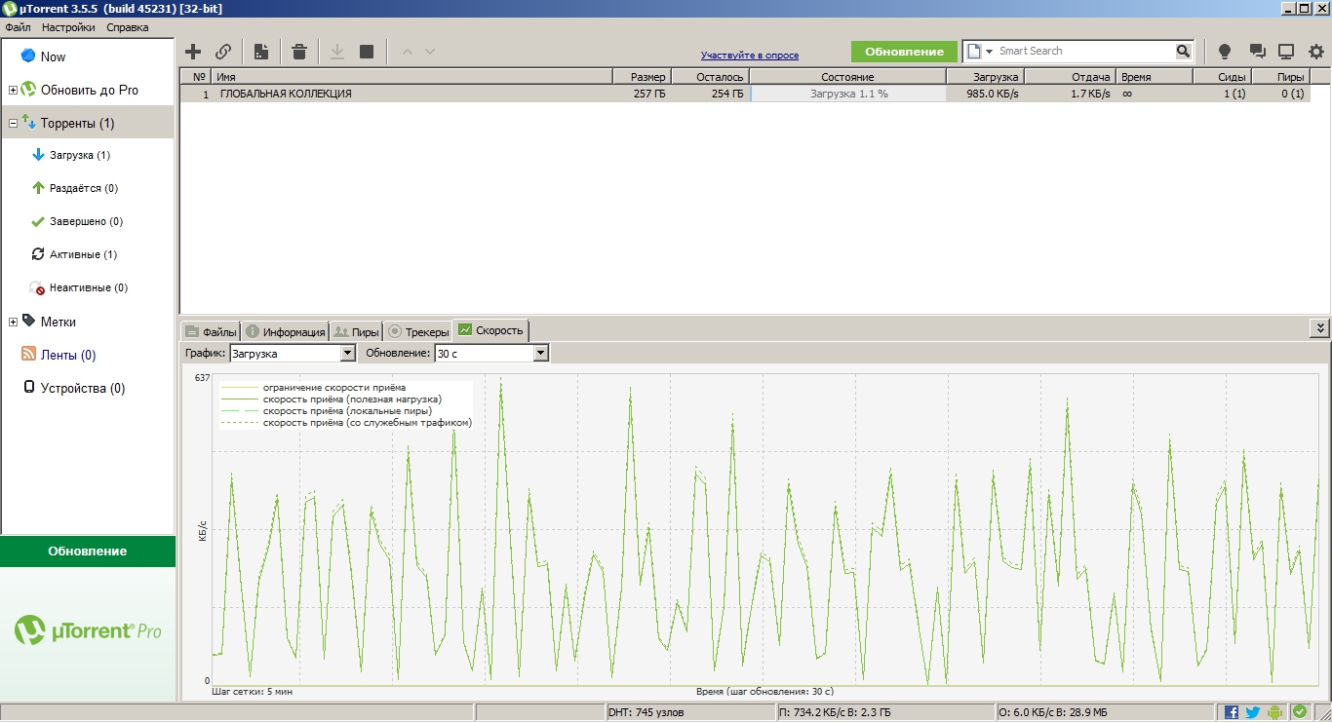Click the Twitter icon in status bar

pyautogui.click(x=1253, y=712)
